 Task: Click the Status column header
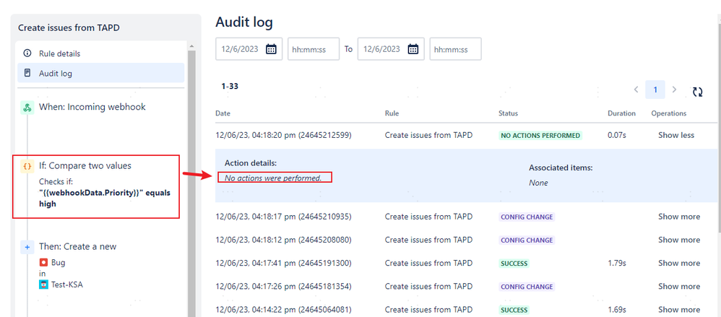point(508,113)
